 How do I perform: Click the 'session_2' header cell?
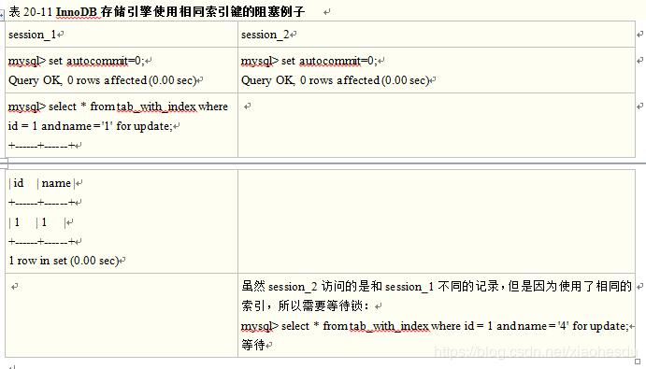pos(437,35)
